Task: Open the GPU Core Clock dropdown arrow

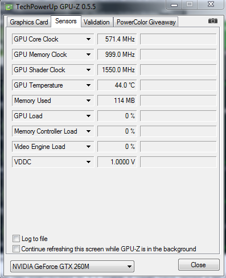Action: coord(88,39)
